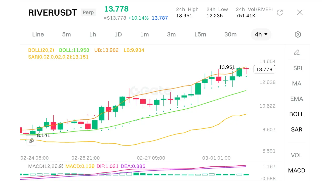Click the 24h Low value 12.235
The height and width of the screenshot is (181, 322).
click(x=215, y=16)
